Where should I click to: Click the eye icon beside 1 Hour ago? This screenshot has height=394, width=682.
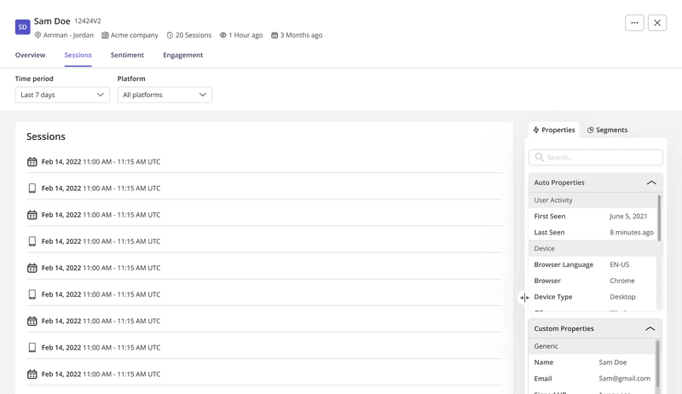coord(223,36)
